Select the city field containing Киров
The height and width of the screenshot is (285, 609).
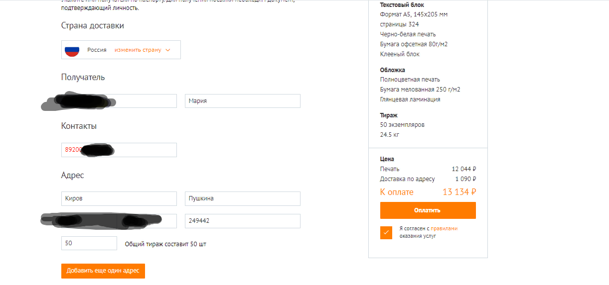[x=119, y=198]
